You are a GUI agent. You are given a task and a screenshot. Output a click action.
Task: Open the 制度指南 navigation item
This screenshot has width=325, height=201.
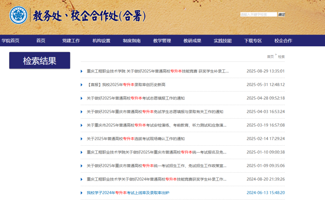132,41
